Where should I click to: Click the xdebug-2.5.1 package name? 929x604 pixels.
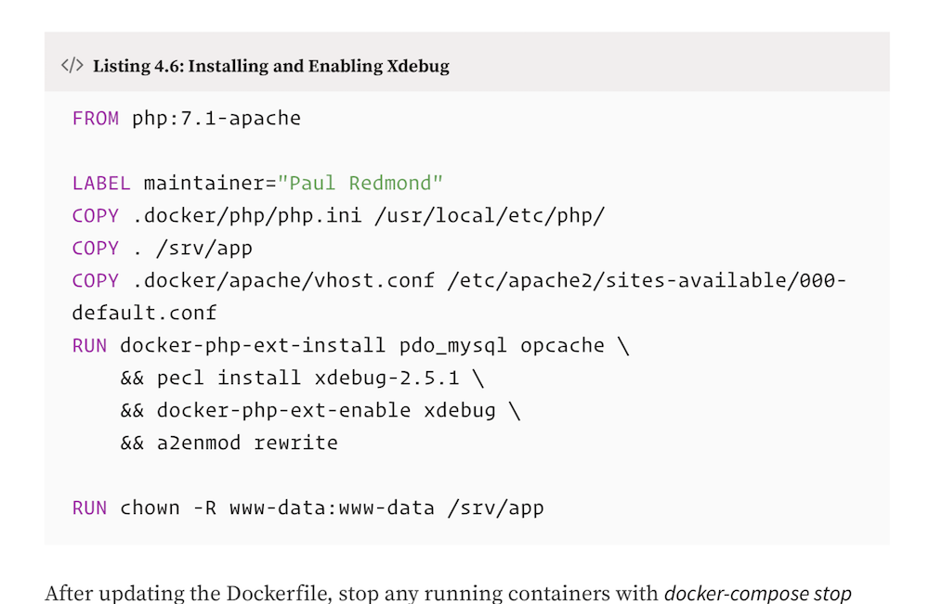[386, 378]
